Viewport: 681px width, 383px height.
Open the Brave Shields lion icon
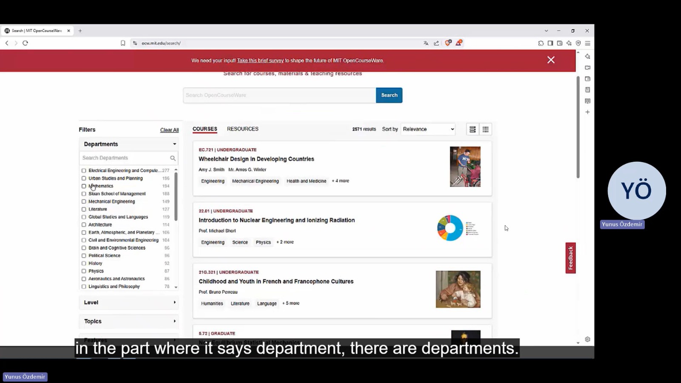pos(448,43)
